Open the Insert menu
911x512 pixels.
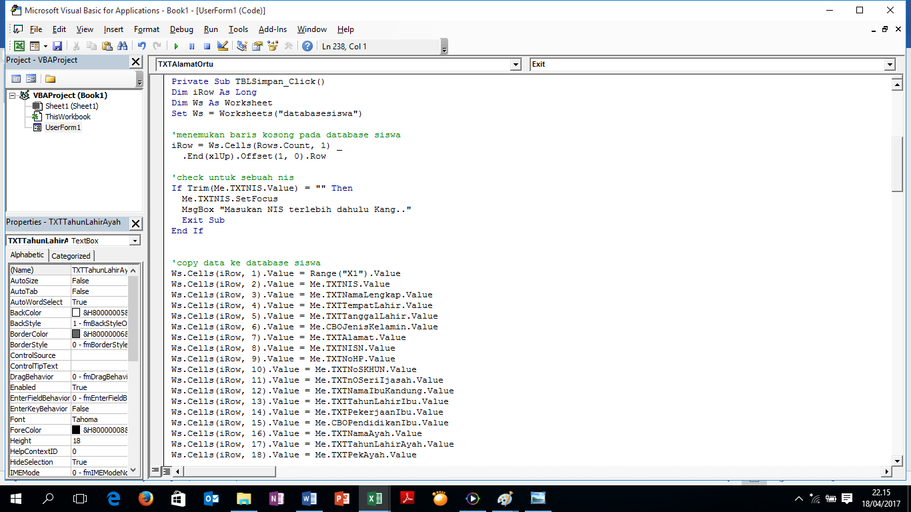coord(113,29)
